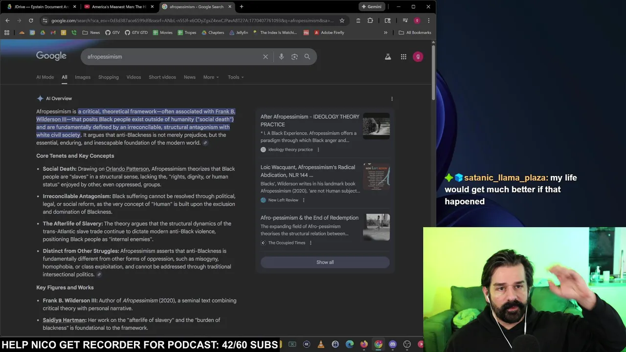
Task: Open the Chrome three-dot menu
Action: (428, 21)
